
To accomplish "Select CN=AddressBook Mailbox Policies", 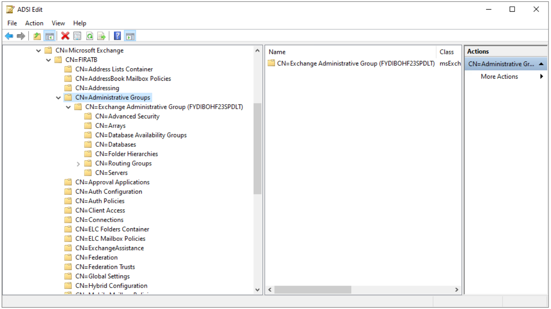I will [123, 79].
